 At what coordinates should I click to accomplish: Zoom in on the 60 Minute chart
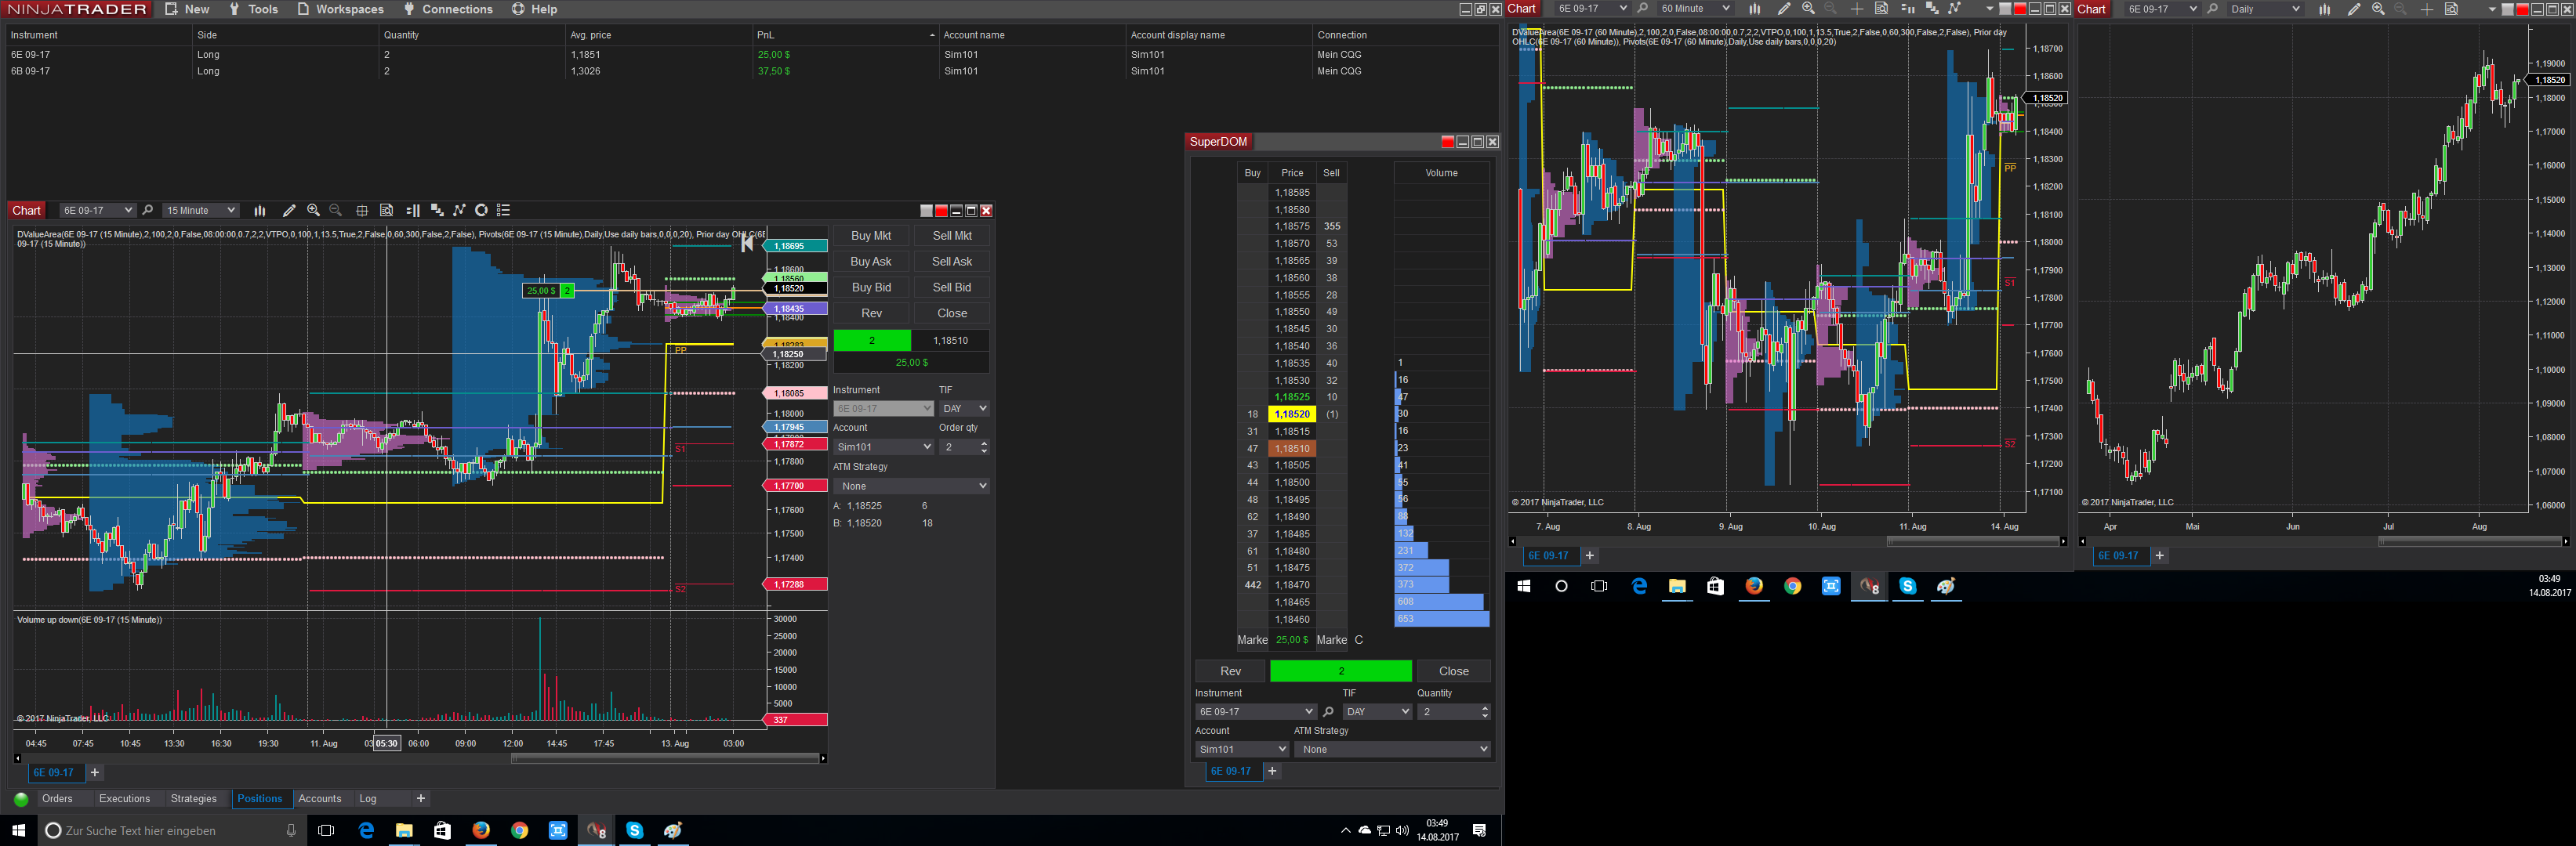click(x=1808, y=9)
